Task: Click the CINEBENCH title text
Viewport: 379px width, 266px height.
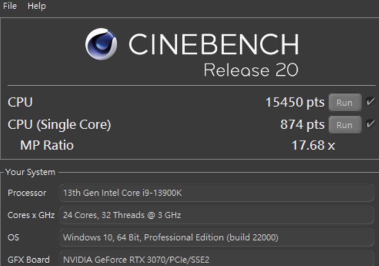Action: pyautogui.click(x=214, y=44)
